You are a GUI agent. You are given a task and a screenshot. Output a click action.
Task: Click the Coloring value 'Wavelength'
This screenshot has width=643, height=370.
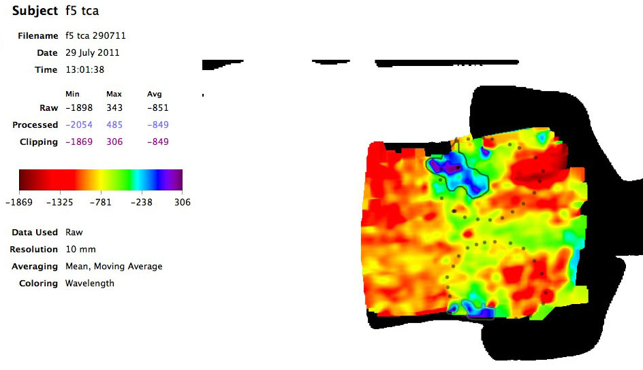(x=90, y=284)
